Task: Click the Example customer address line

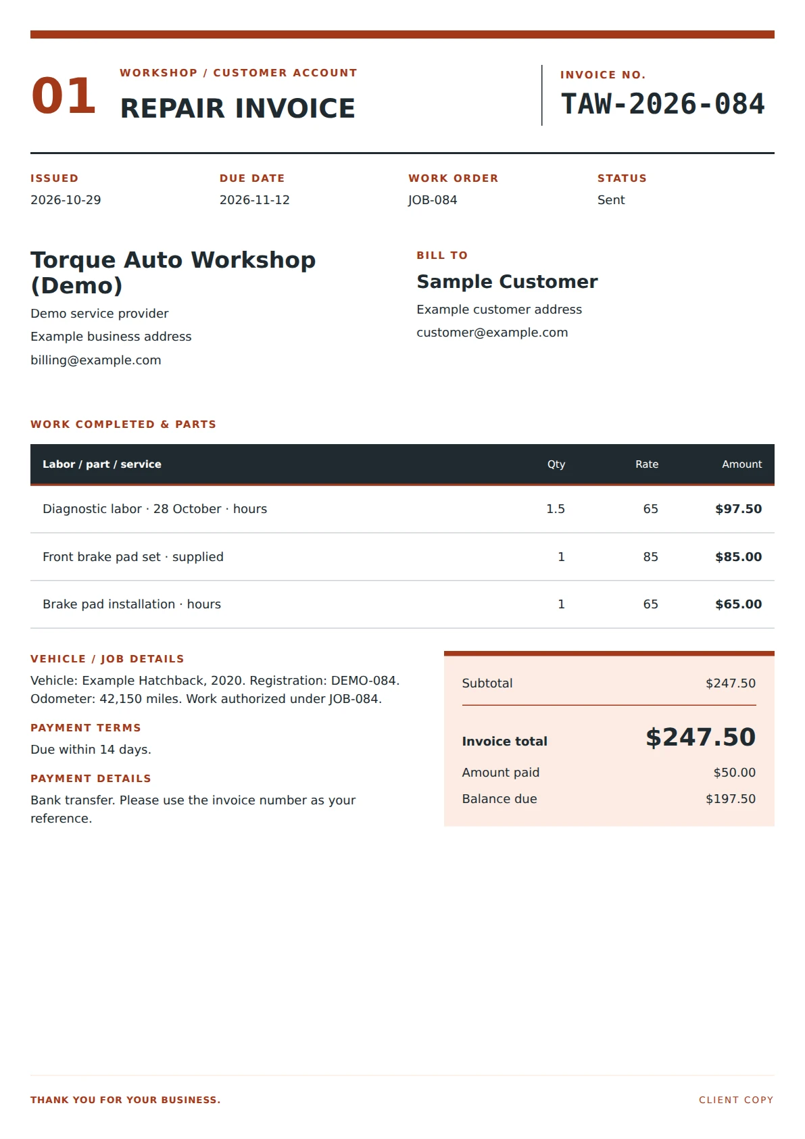Action: pos(499,310)
